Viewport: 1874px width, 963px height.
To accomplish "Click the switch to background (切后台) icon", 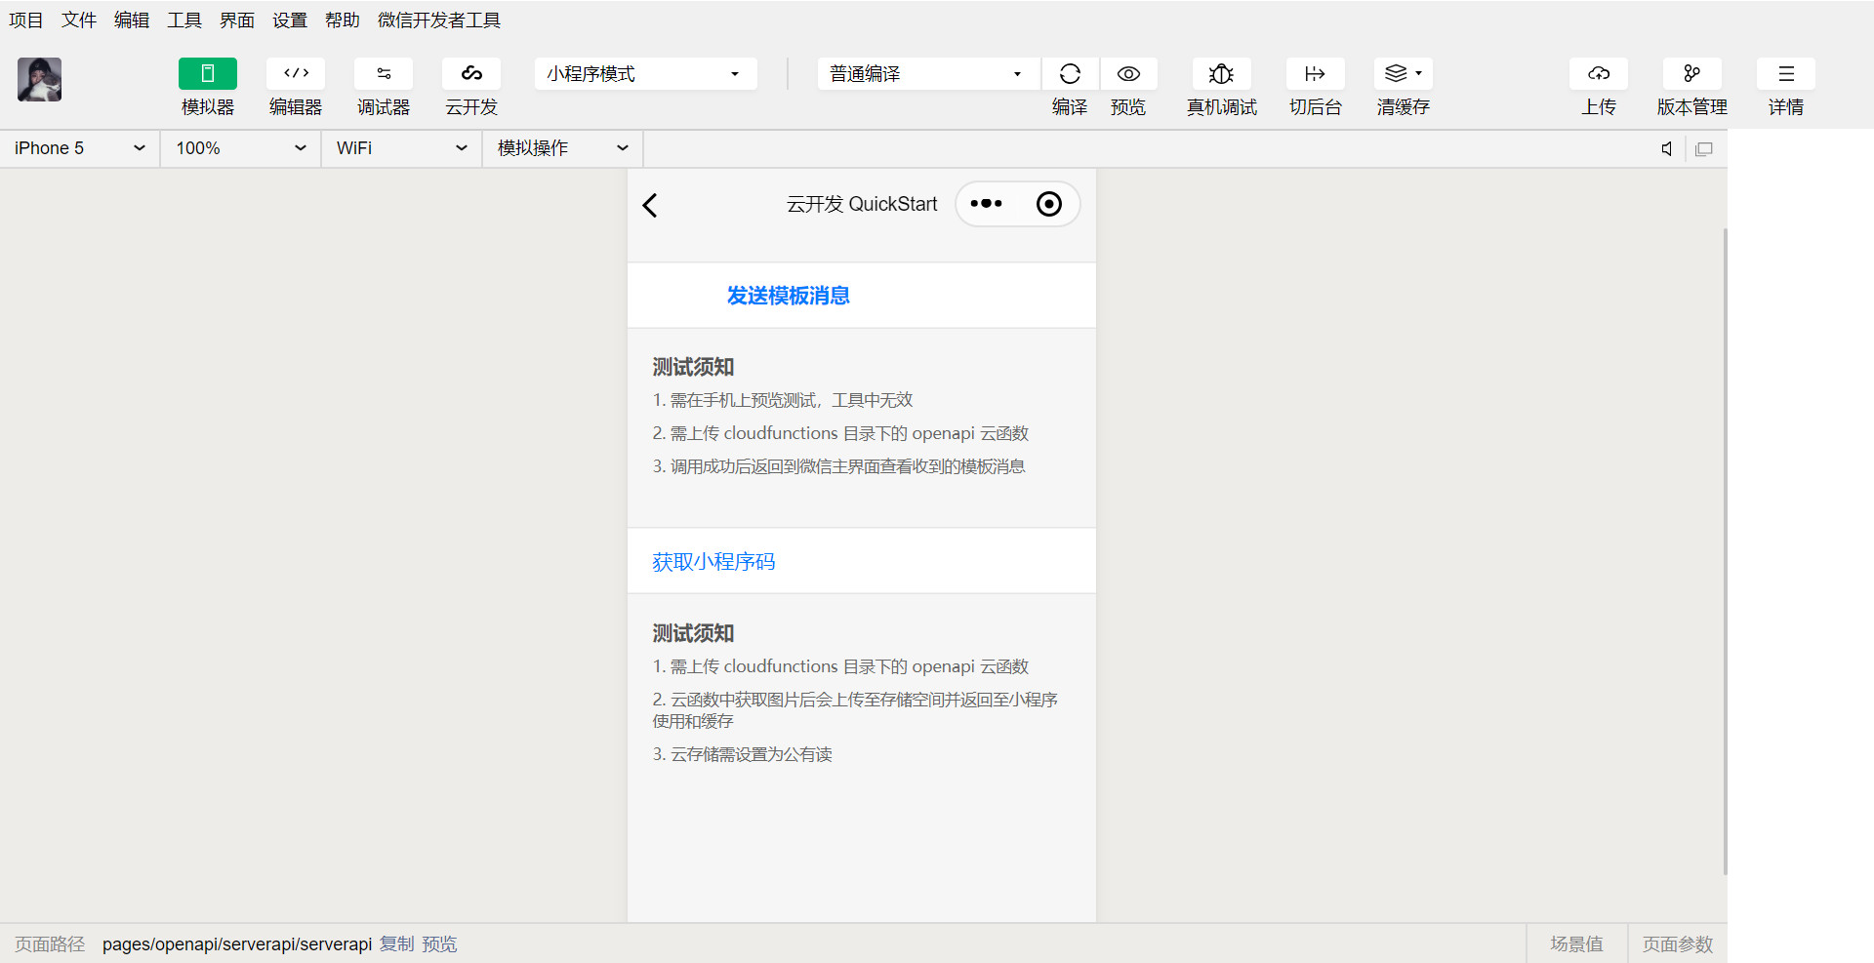I will pyautogui.click(x=1316, y=74).
